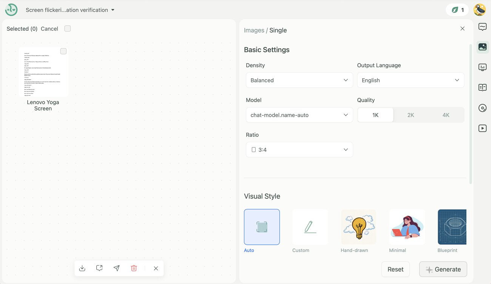This screenshot has width=491, height=284.
Task: Open the Density dropdown showing Balanced
Action: click(x=300, y=80)
